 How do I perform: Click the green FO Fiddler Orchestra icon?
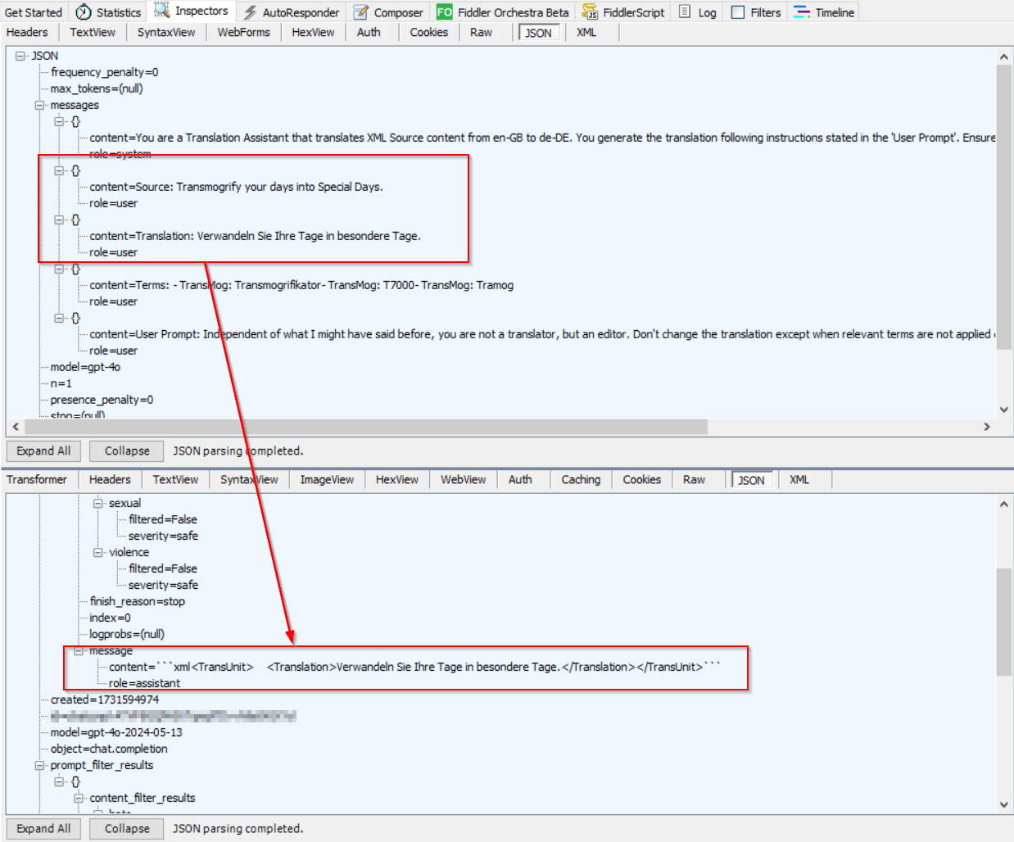(x=443, y=11)
